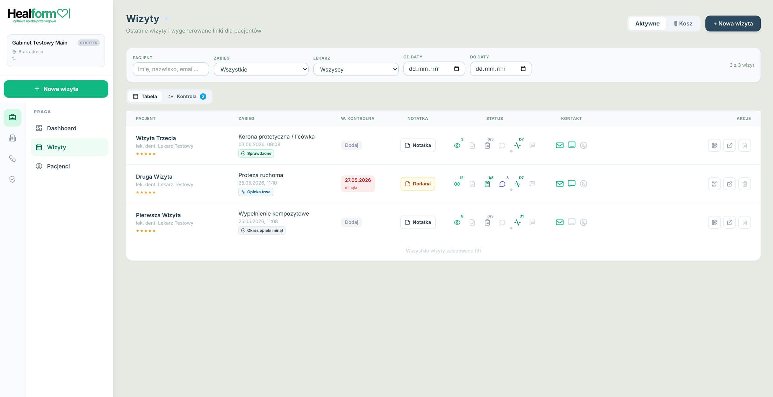Click SMS message icon for Wizyta Trzecia
The width and height of the screenshot is (773, 397).
(x=571, y=145)
